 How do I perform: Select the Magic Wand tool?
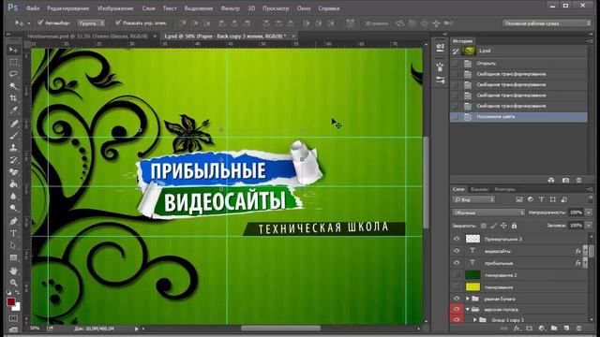tap(13, 86)
